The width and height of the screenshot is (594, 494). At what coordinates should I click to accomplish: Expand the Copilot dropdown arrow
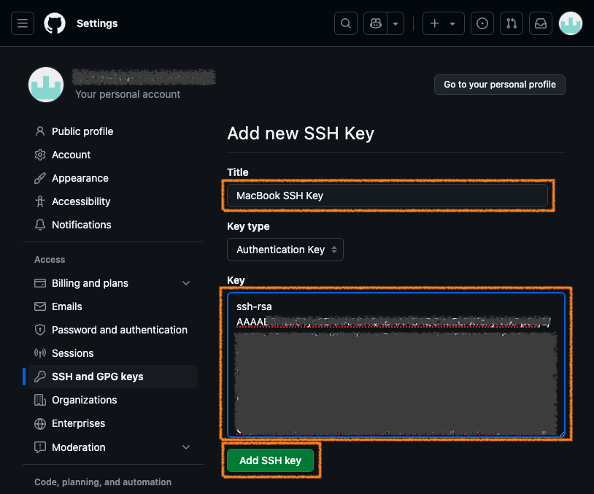tap(396, 23)
